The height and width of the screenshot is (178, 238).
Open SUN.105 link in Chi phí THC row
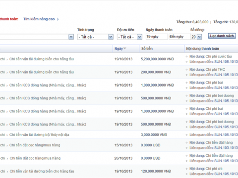click(226, 75)
